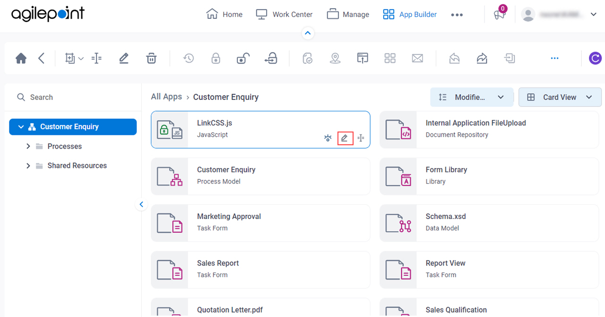Open the Marketing Approval task form card

pos(260,223)
